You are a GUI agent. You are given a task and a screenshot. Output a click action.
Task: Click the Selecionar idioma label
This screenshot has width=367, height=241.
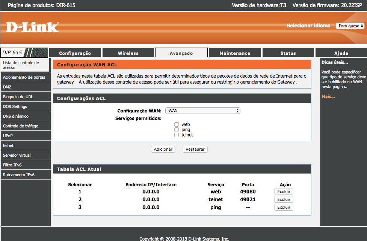tap(308, 25)
